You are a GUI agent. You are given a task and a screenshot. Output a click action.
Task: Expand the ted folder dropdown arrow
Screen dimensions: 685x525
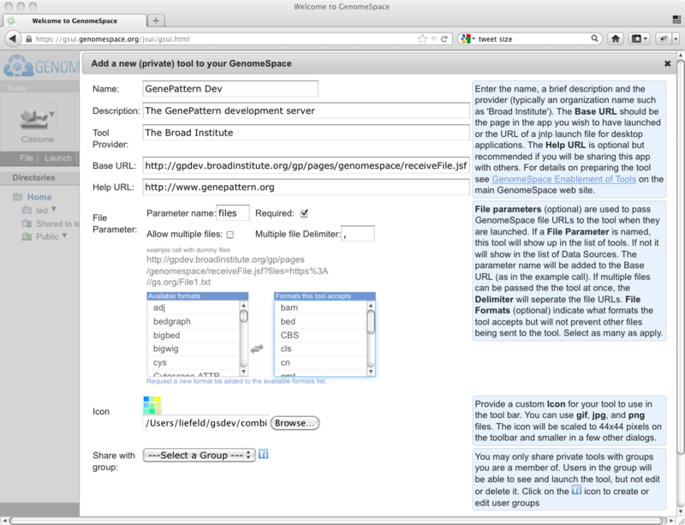click(54, 209)
